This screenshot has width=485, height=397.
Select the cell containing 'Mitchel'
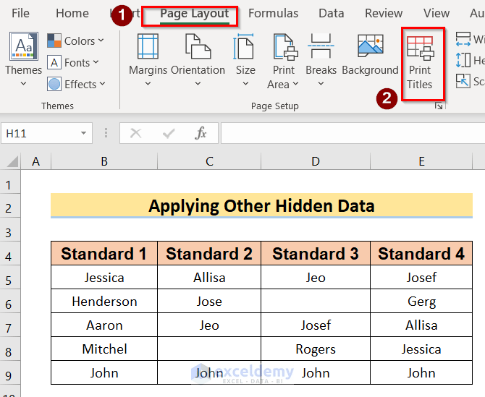pyautogui.click(x=104, y=349)
